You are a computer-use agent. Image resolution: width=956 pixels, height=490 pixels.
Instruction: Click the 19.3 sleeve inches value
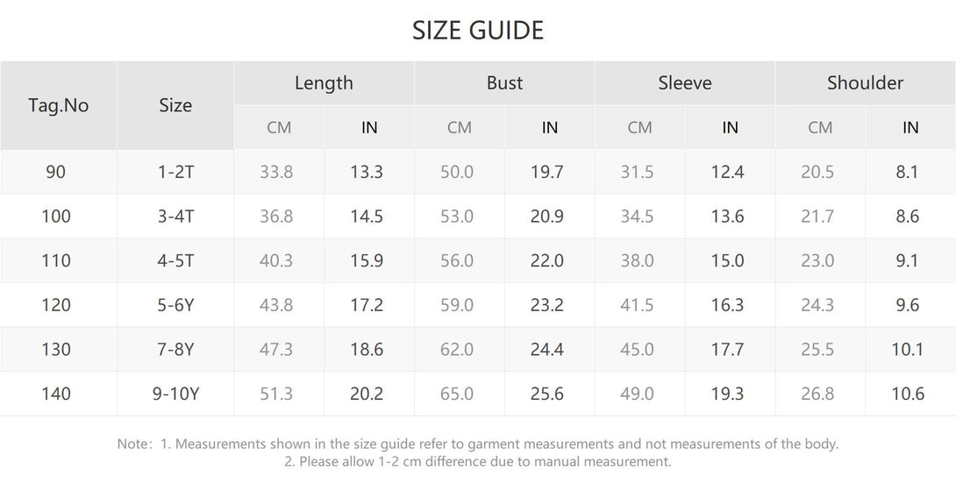pyautogui.click(x=727, y=394)
